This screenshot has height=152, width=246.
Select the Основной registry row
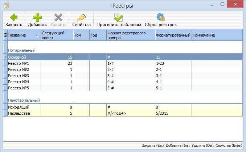tap(125, 57)
